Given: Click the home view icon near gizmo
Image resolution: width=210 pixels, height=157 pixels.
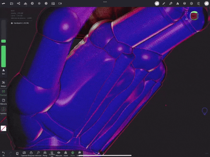Looking at the screenshot, I should pyautogui.click(x=186, y=19).
